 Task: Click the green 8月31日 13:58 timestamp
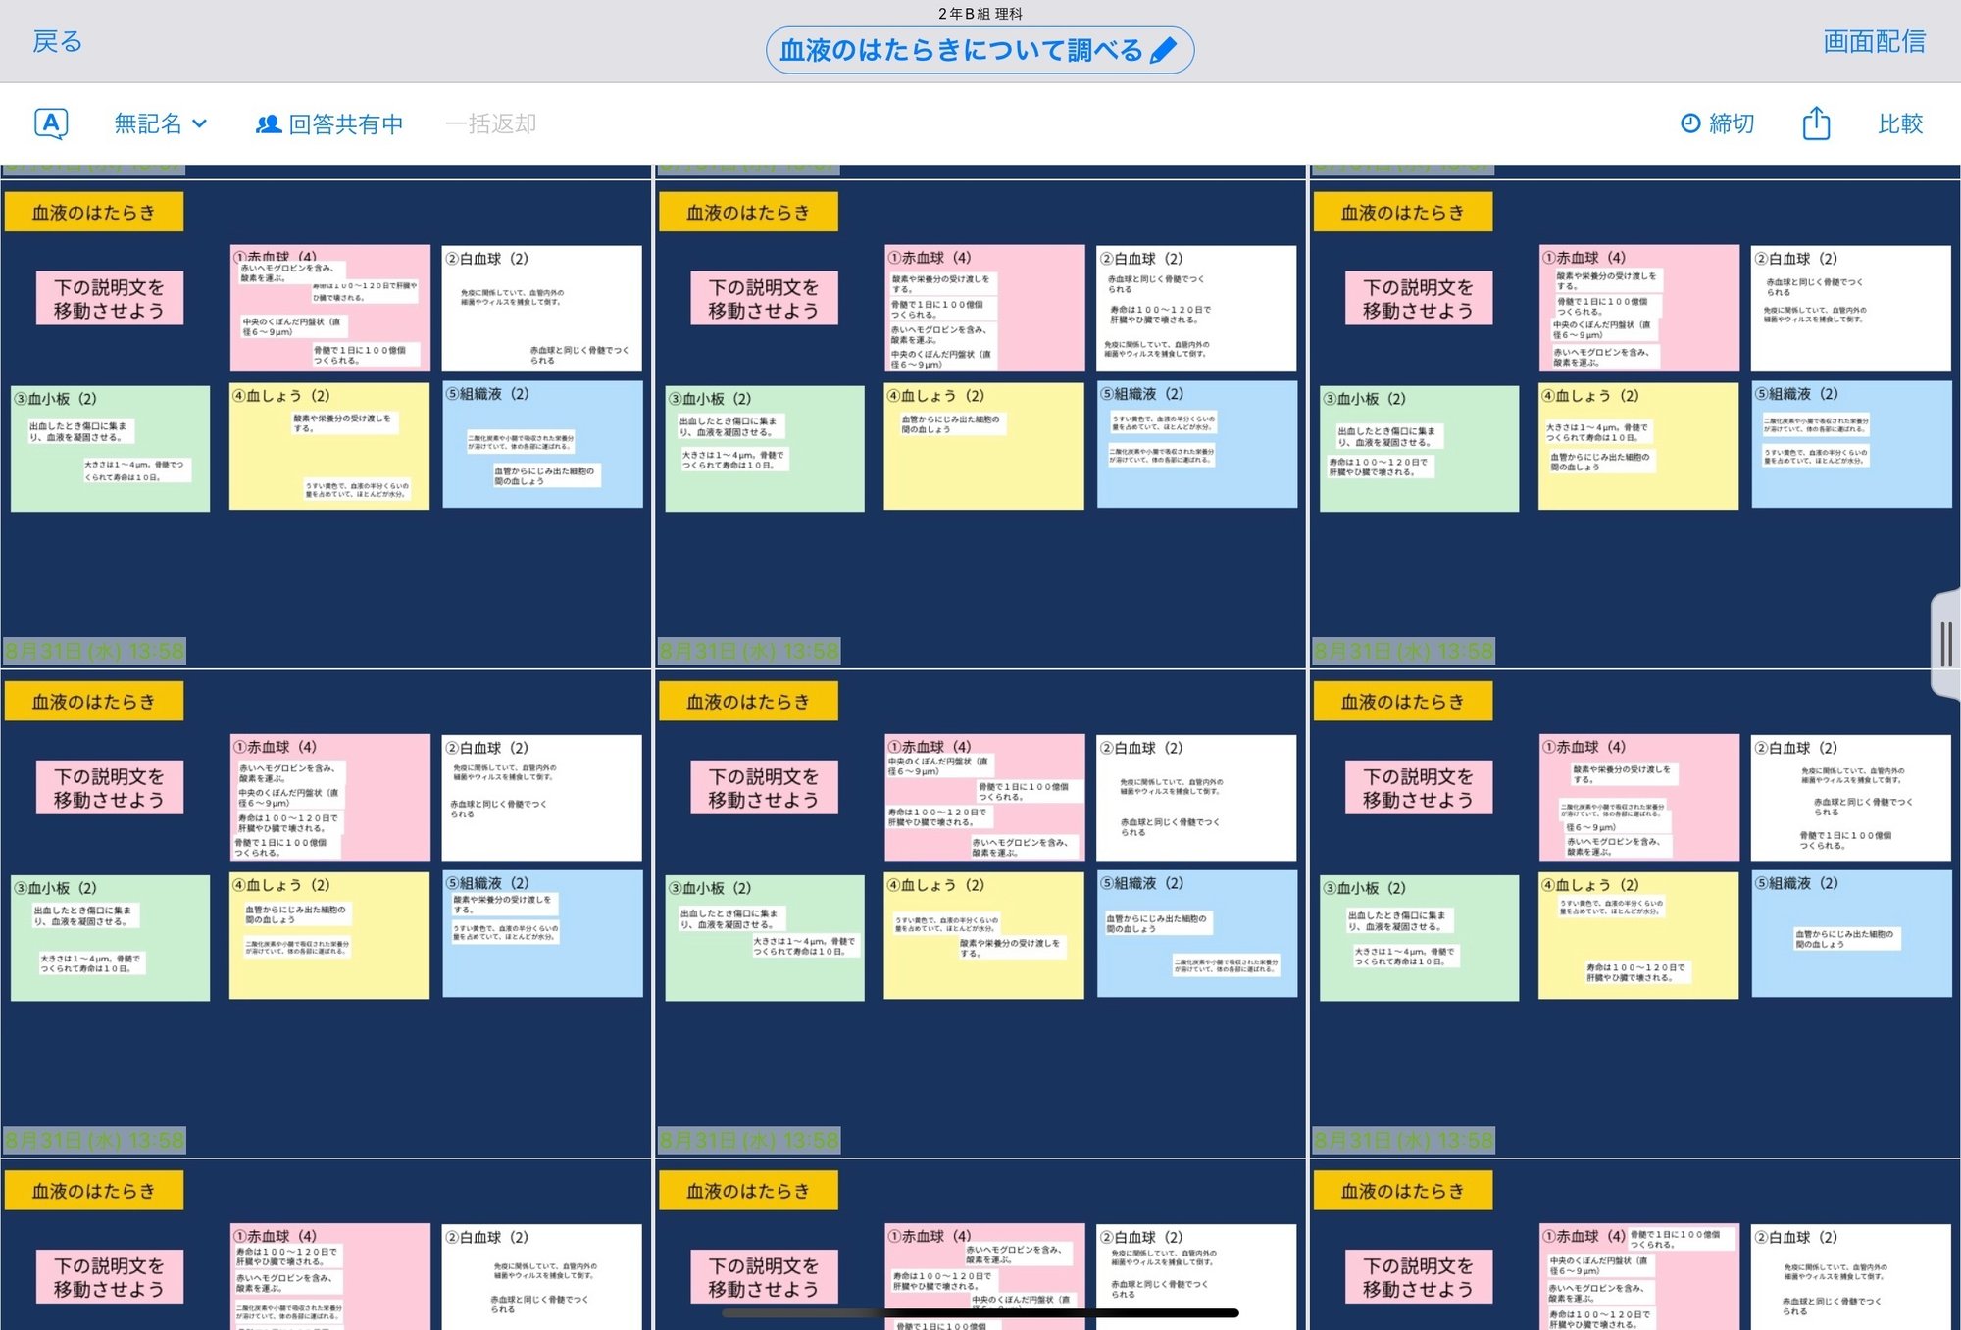94,650
